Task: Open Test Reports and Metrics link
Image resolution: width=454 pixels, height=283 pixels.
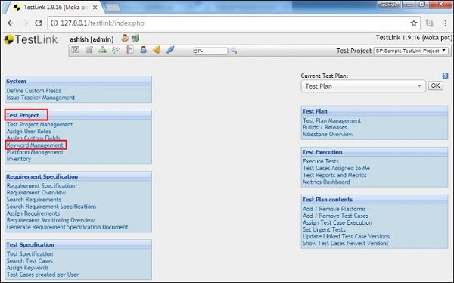Action: tap(334, 176)
